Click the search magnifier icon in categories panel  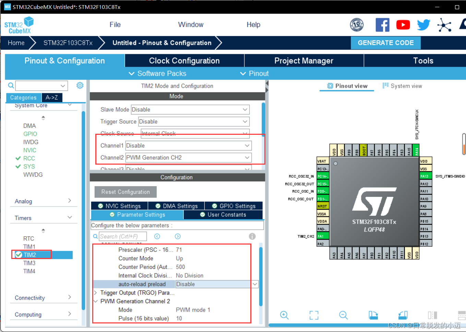coord(11,85)
